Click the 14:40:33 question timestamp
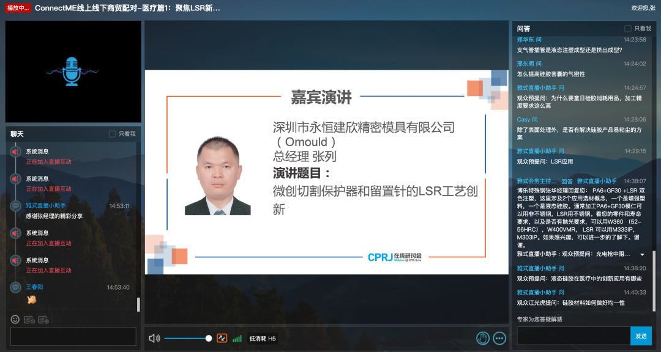Image resolution: width=661 pixels, height=352 pixels. coord(635,292)
